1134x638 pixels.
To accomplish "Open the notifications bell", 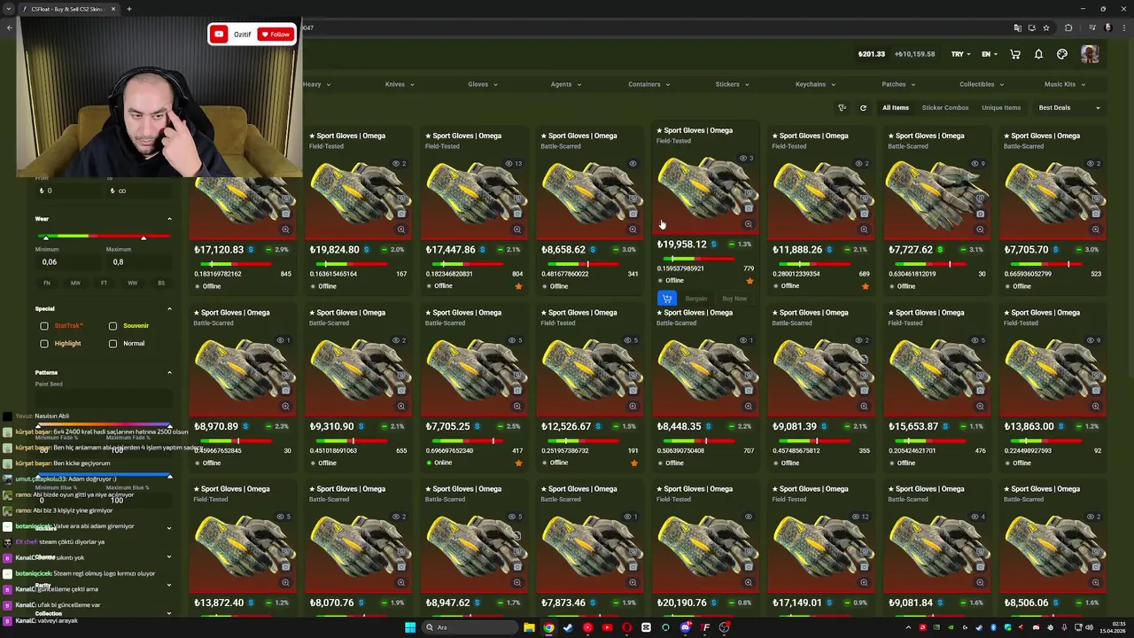I will (x=1038, y=54).
